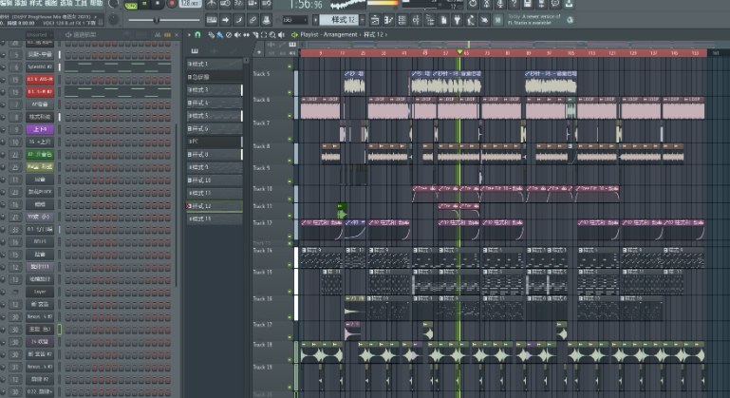Select pattern 样式 3 in picker list
730x398 pixels.
[x=214, y=89]
